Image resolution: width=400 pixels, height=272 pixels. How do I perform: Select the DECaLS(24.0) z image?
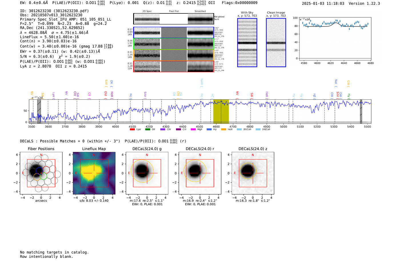[253, 173]
